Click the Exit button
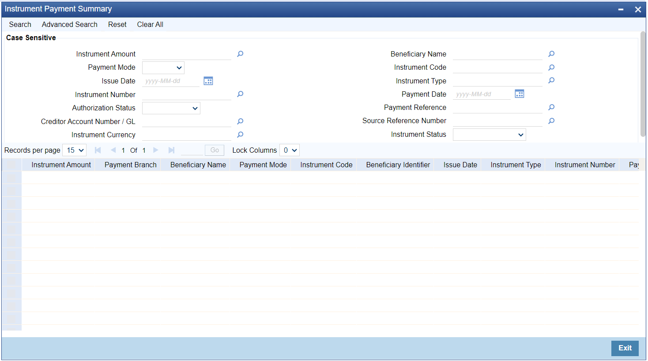 tap(625, 348)
